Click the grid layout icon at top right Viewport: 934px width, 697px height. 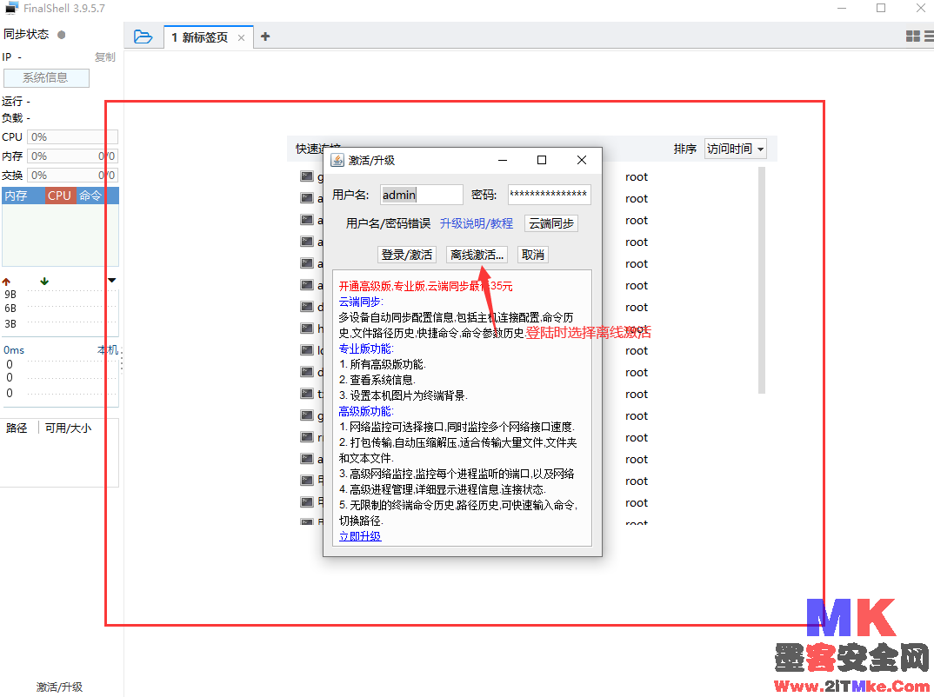click(x=912, y=37)
